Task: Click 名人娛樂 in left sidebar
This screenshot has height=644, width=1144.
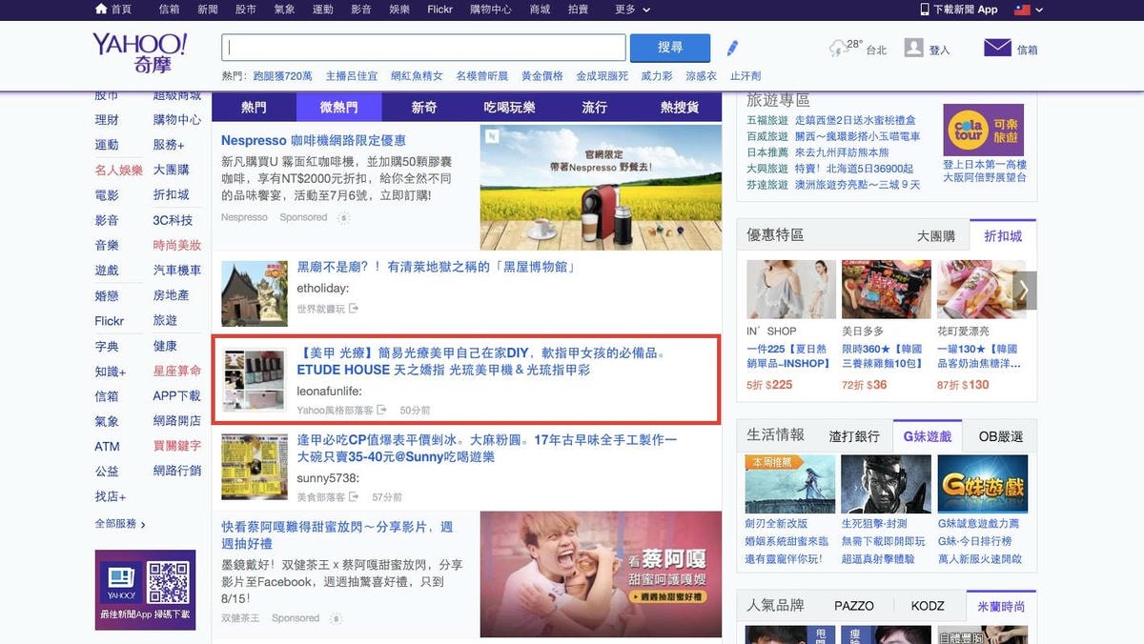Action: (x=118, y=171)
